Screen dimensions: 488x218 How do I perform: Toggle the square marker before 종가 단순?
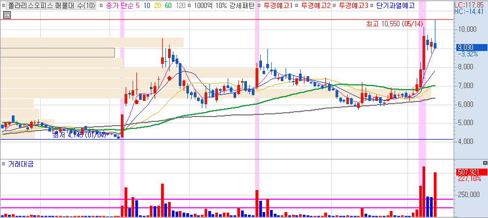coord(101,5)
